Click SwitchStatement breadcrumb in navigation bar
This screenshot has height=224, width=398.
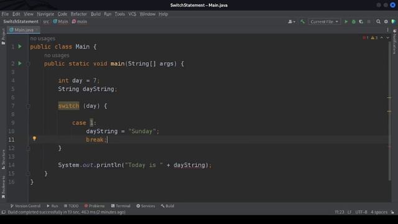click(21, 22)
